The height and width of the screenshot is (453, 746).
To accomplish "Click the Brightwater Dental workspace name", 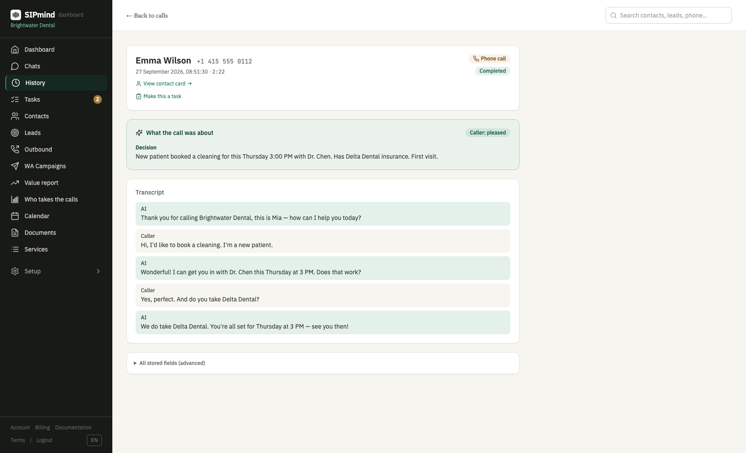I will coord(33,25).
